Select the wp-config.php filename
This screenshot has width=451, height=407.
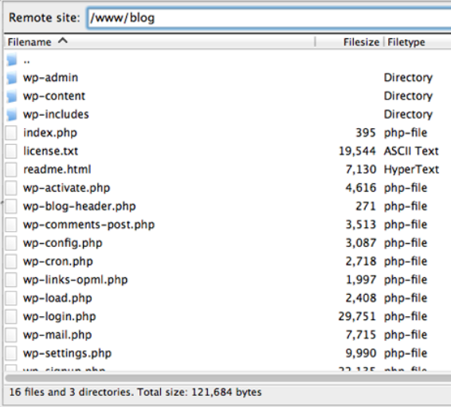pos(63,243)
